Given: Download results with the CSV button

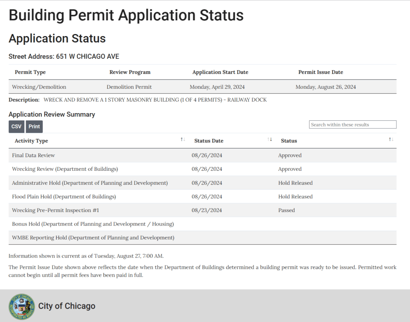Looking at the screenshot, I should 16,126.
